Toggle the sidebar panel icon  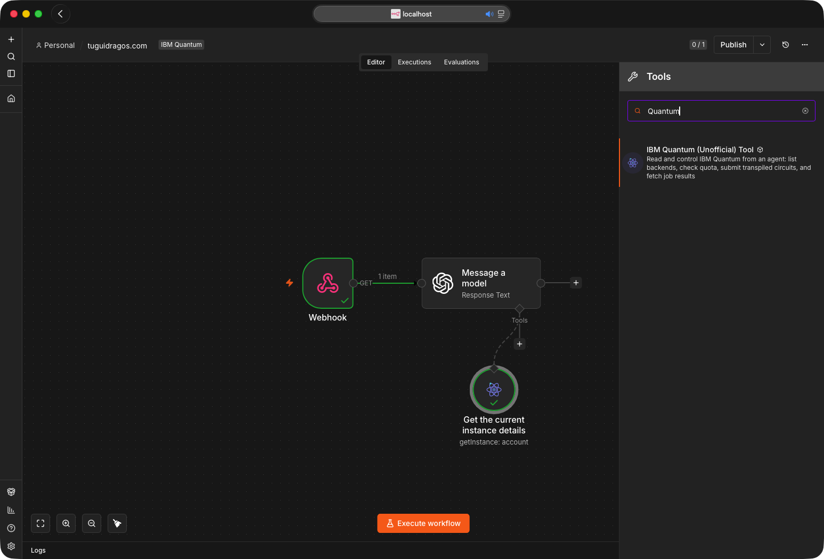(11, 73)
